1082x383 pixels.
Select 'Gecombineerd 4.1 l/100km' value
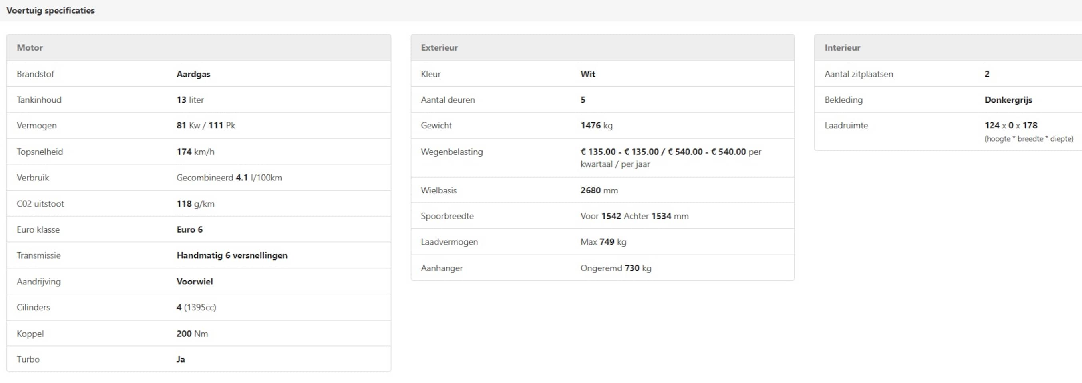229,178
